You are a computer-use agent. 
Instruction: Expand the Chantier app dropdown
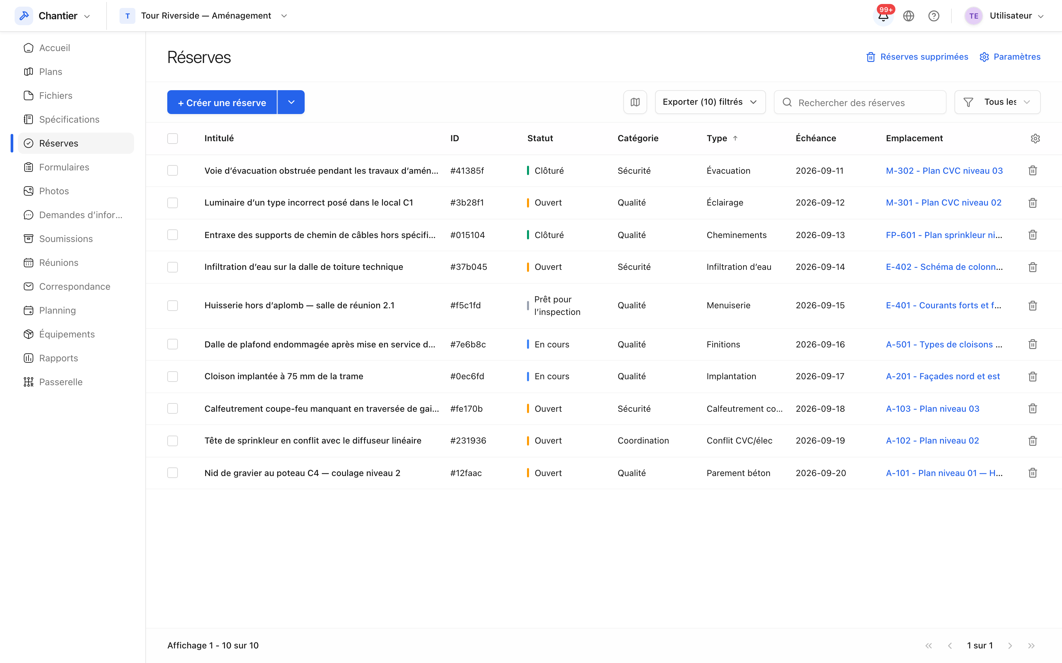[x=87, y=16]
